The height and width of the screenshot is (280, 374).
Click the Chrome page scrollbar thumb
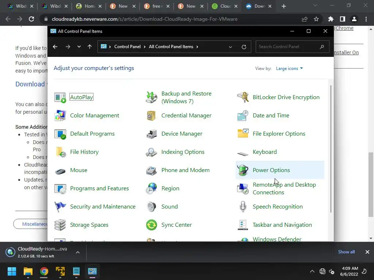[371, 184]
